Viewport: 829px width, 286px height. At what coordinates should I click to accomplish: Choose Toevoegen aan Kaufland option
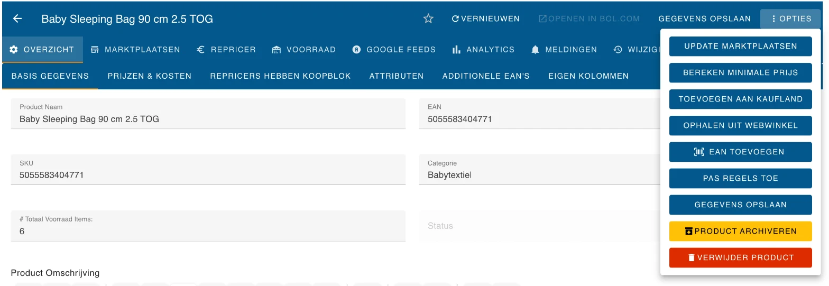tap(740, 99)
